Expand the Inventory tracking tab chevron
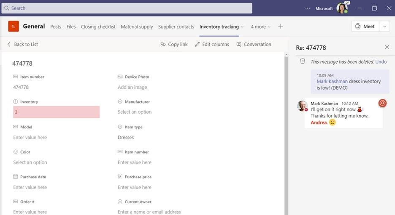 (x=242, y=27)
